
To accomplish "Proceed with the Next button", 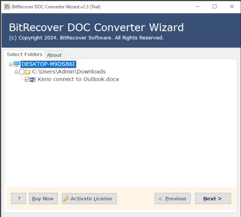I will [213, 199].
